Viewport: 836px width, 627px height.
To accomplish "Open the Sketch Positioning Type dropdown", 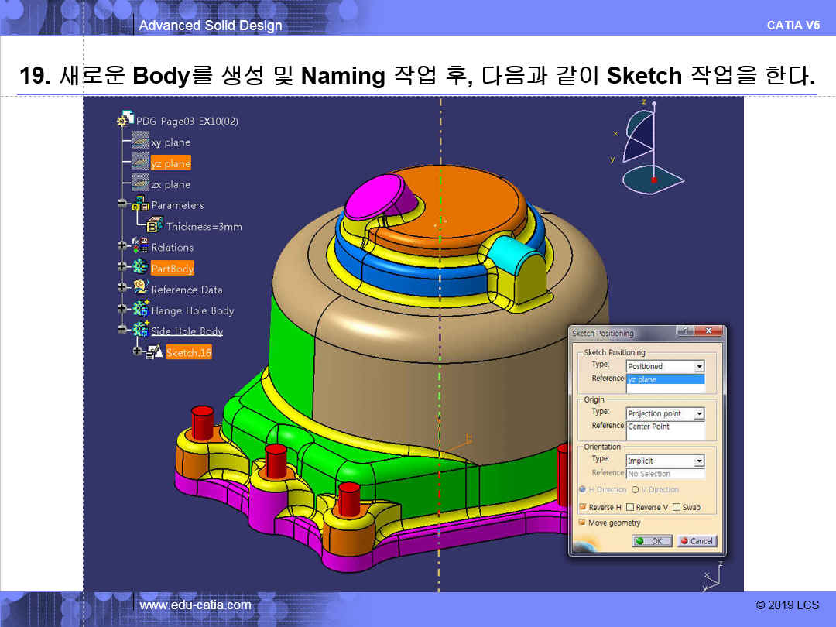I will [699, 367].
